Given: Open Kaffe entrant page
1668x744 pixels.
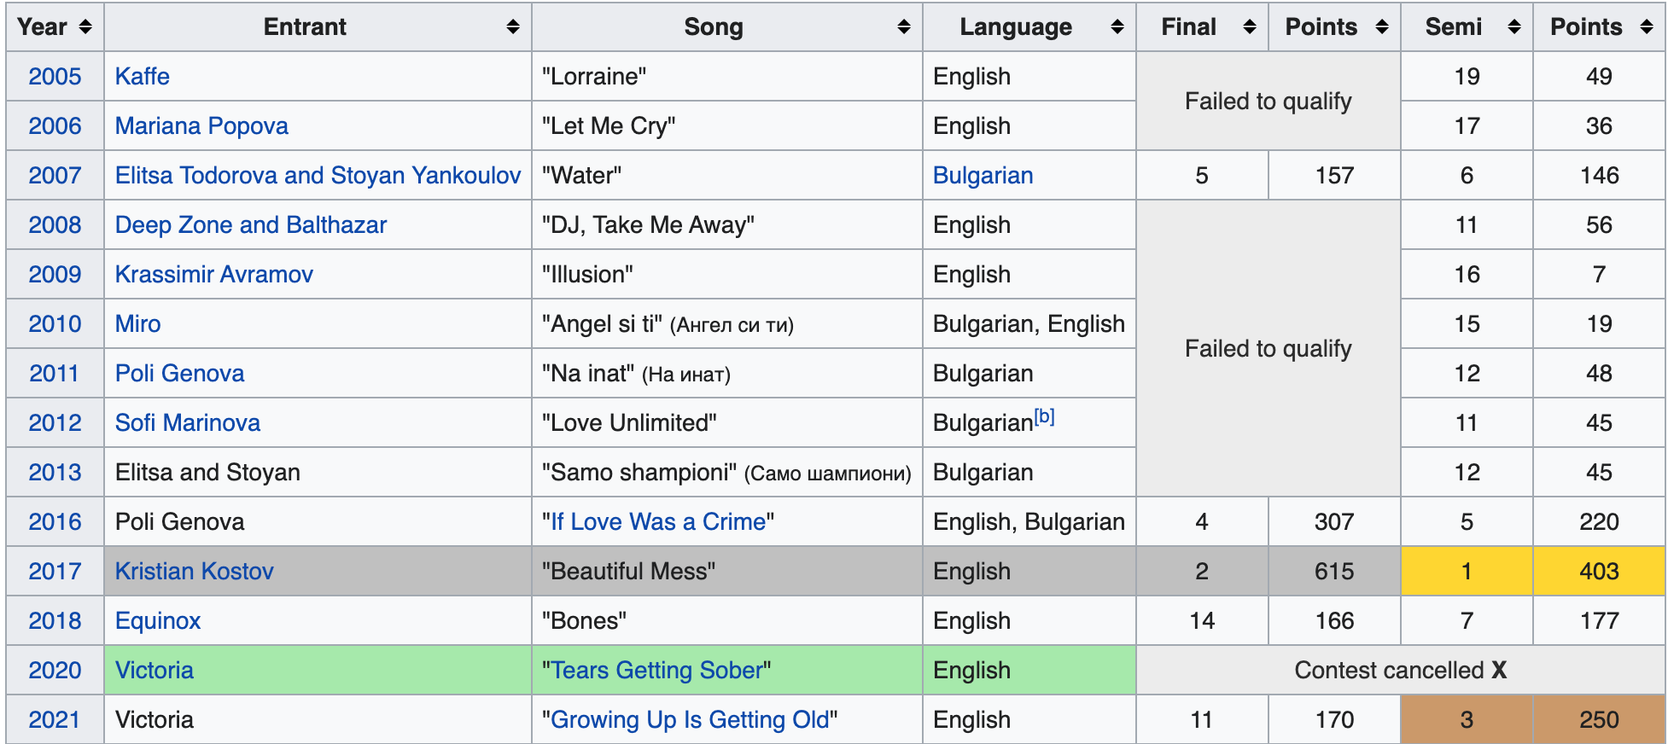Looking at the screenshot, I should click(x=143, y=77).
